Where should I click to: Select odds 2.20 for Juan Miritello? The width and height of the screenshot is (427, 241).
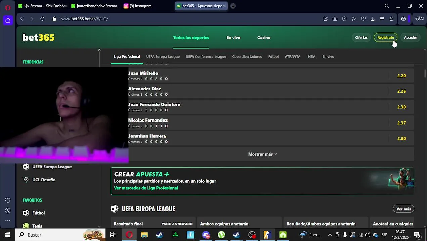(x=401, y=76)
